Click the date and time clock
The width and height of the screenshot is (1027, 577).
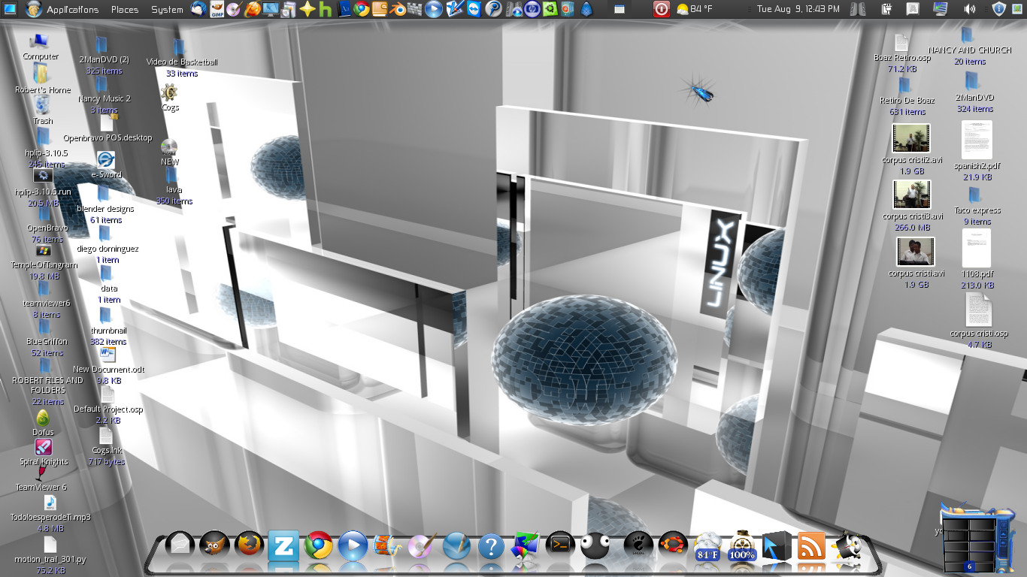[x=798, y=9]
